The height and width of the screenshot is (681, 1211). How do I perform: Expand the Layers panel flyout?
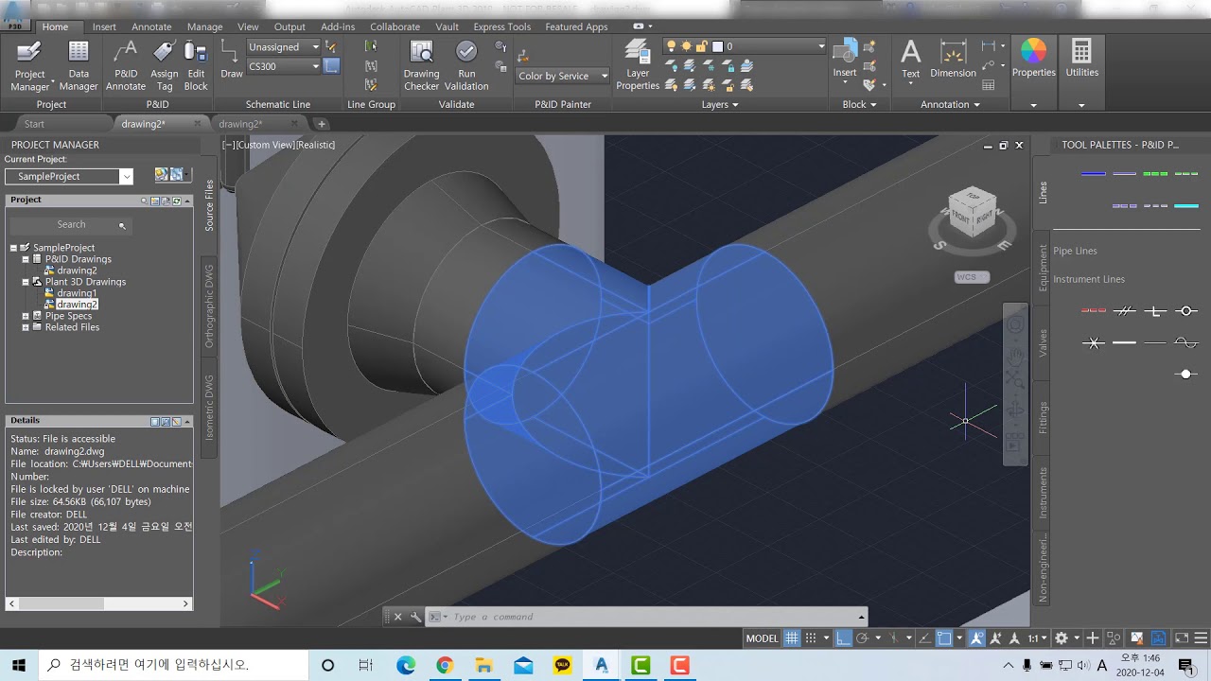[720, 104]
